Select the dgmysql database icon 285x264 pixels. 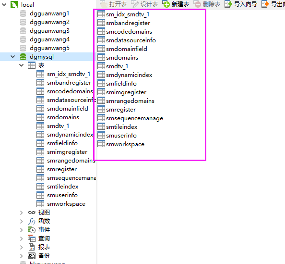tap(23, 57)
